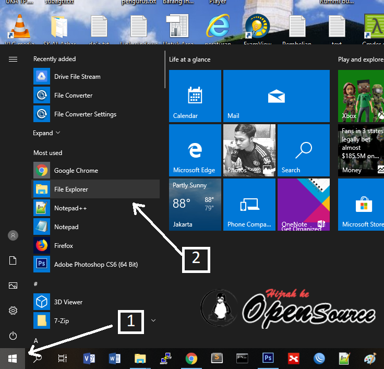Image resolution: width=384 pixels, height=369 pixels.
Task: Open File Explorer from the taskbar
Action: (140, 359)
